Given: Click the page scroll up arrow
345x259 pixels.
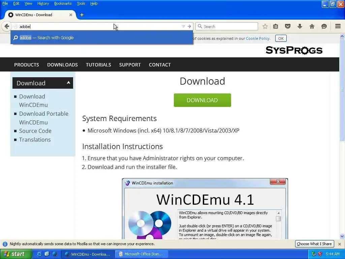Looking at the screenshot, I should pos(342,36).
